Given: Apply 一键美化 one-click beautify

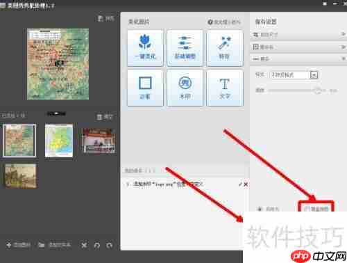Looking at the screenshot, I should [145, 48].
